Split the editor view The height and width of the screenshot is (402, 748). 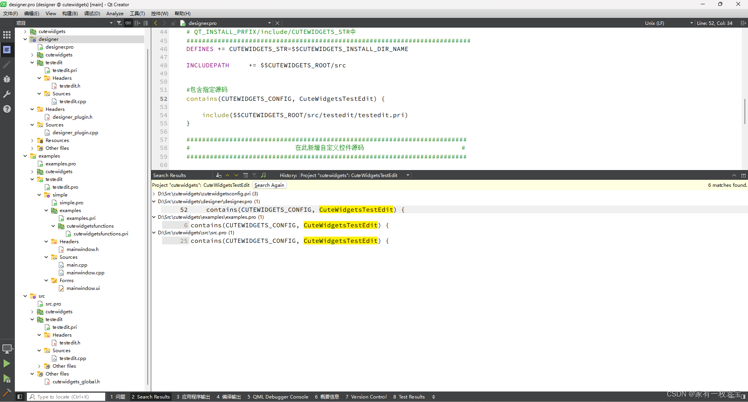pos(743,23)
